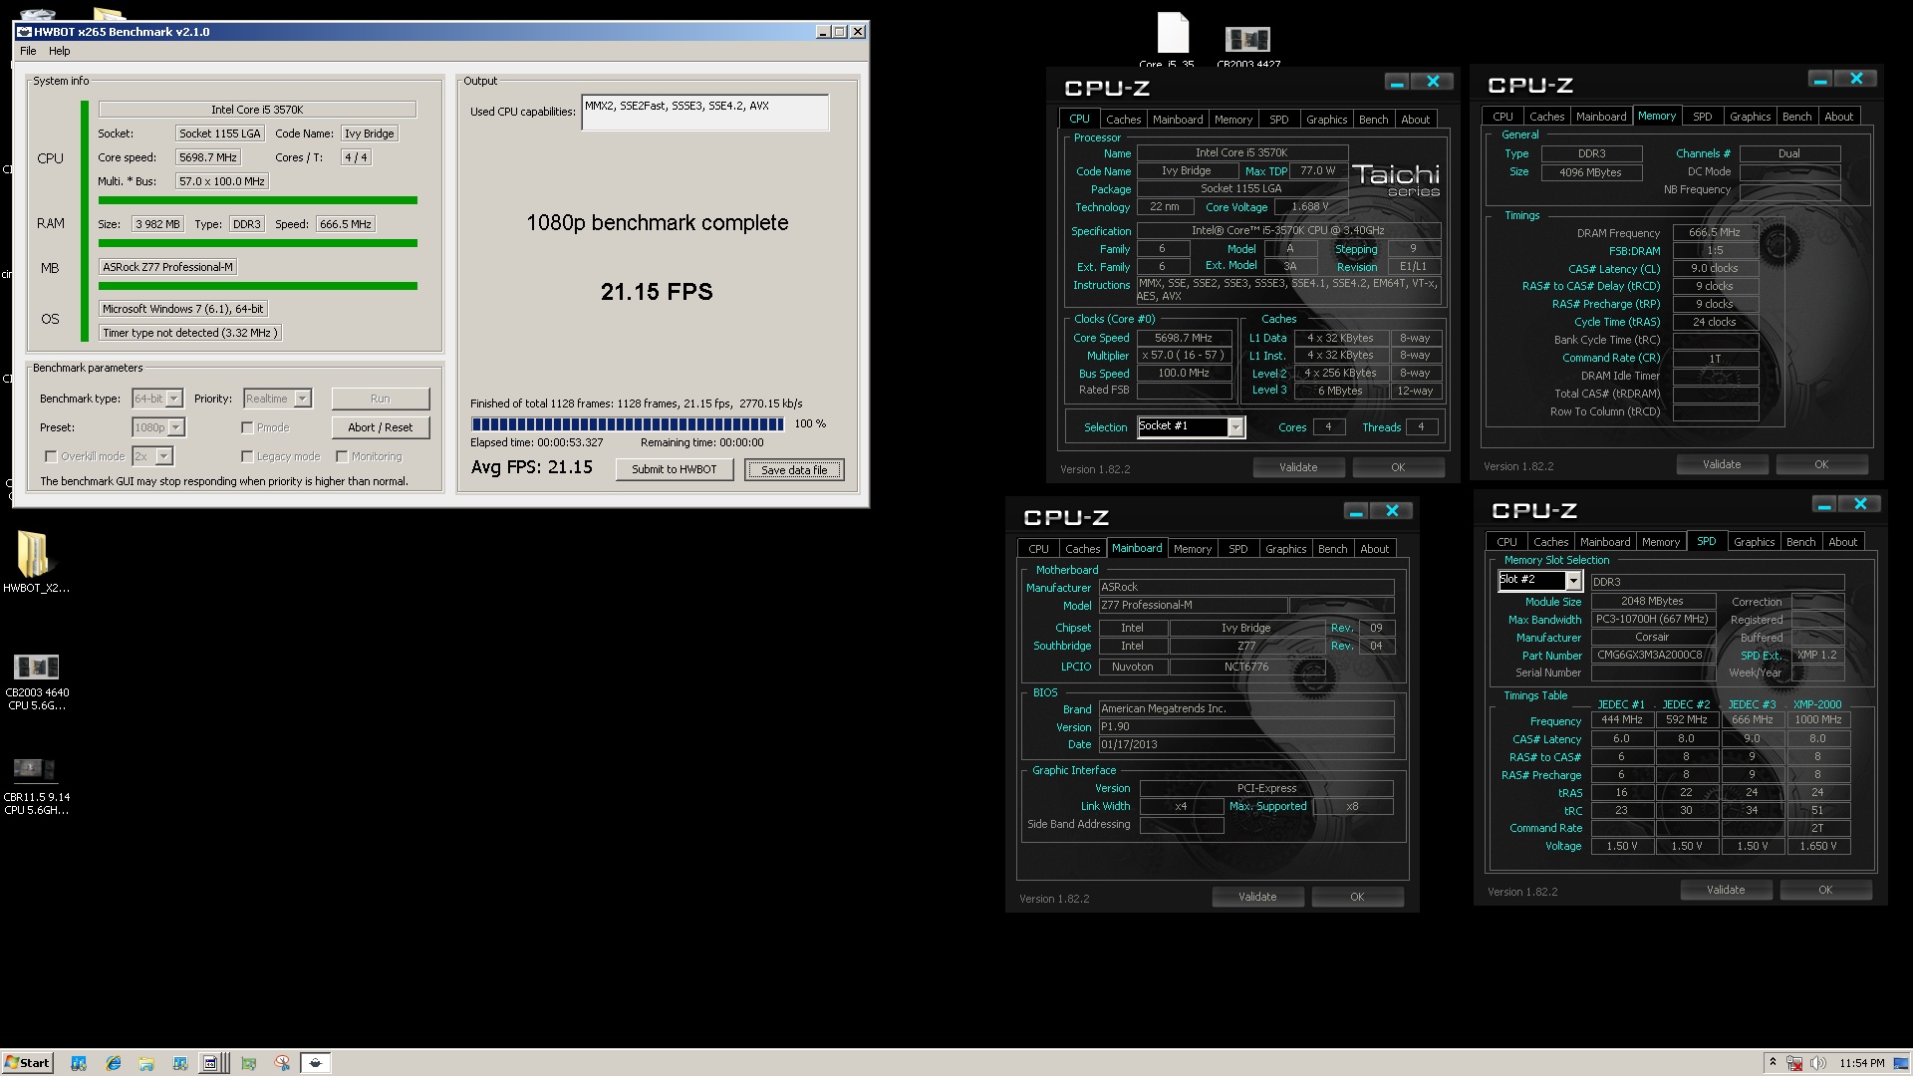This screenshot has width=1913, height=1076.
Task: Close the CPU-Z Memory tab window
Action: coord(1856,79)
